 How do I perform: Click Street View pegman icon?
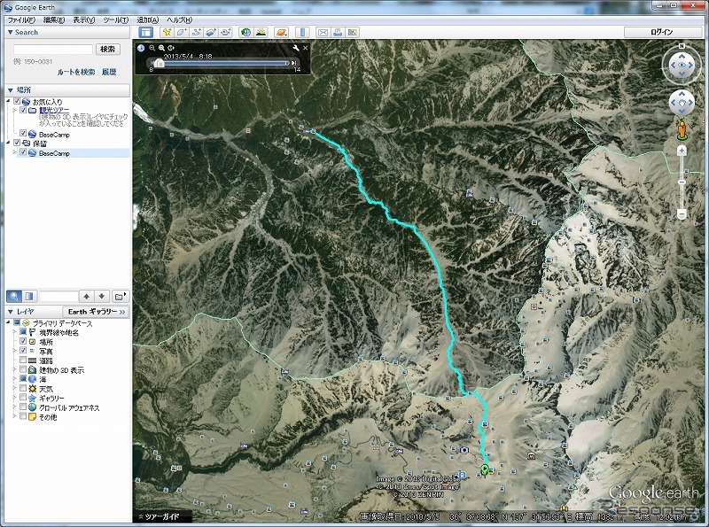(682, 130)
